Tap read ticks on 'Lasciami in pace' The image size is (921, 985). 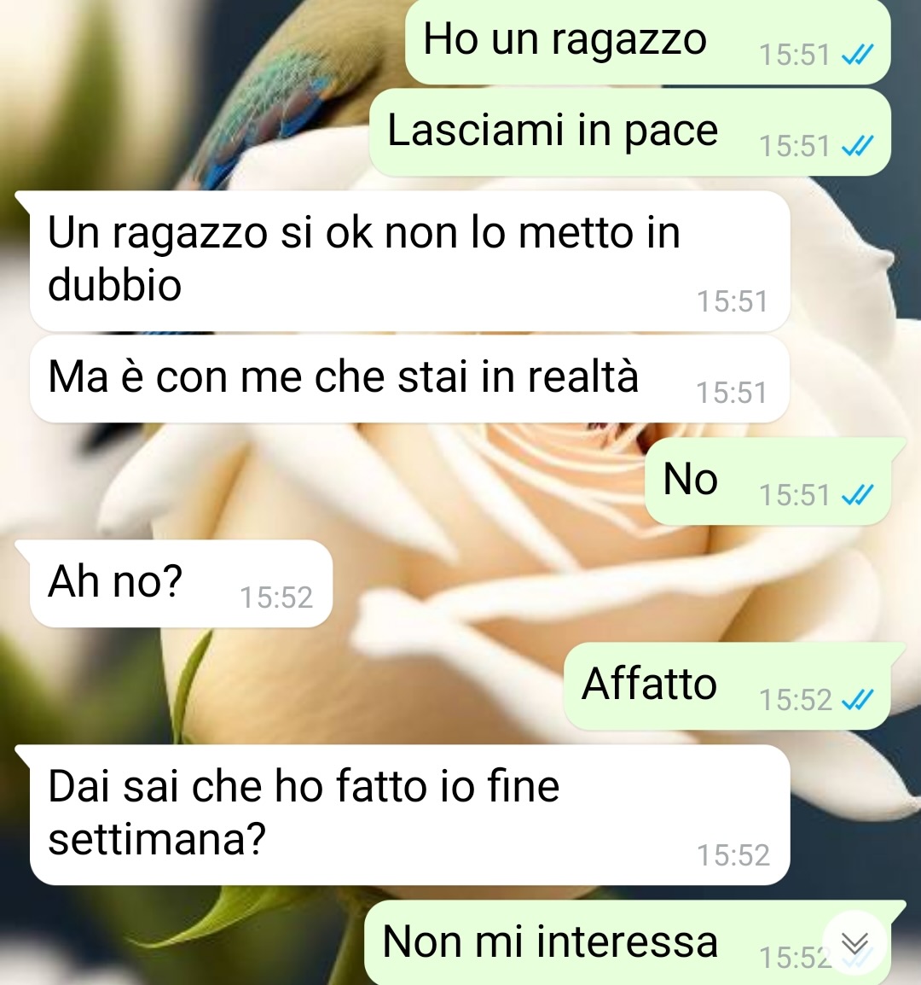pos(858,146)
